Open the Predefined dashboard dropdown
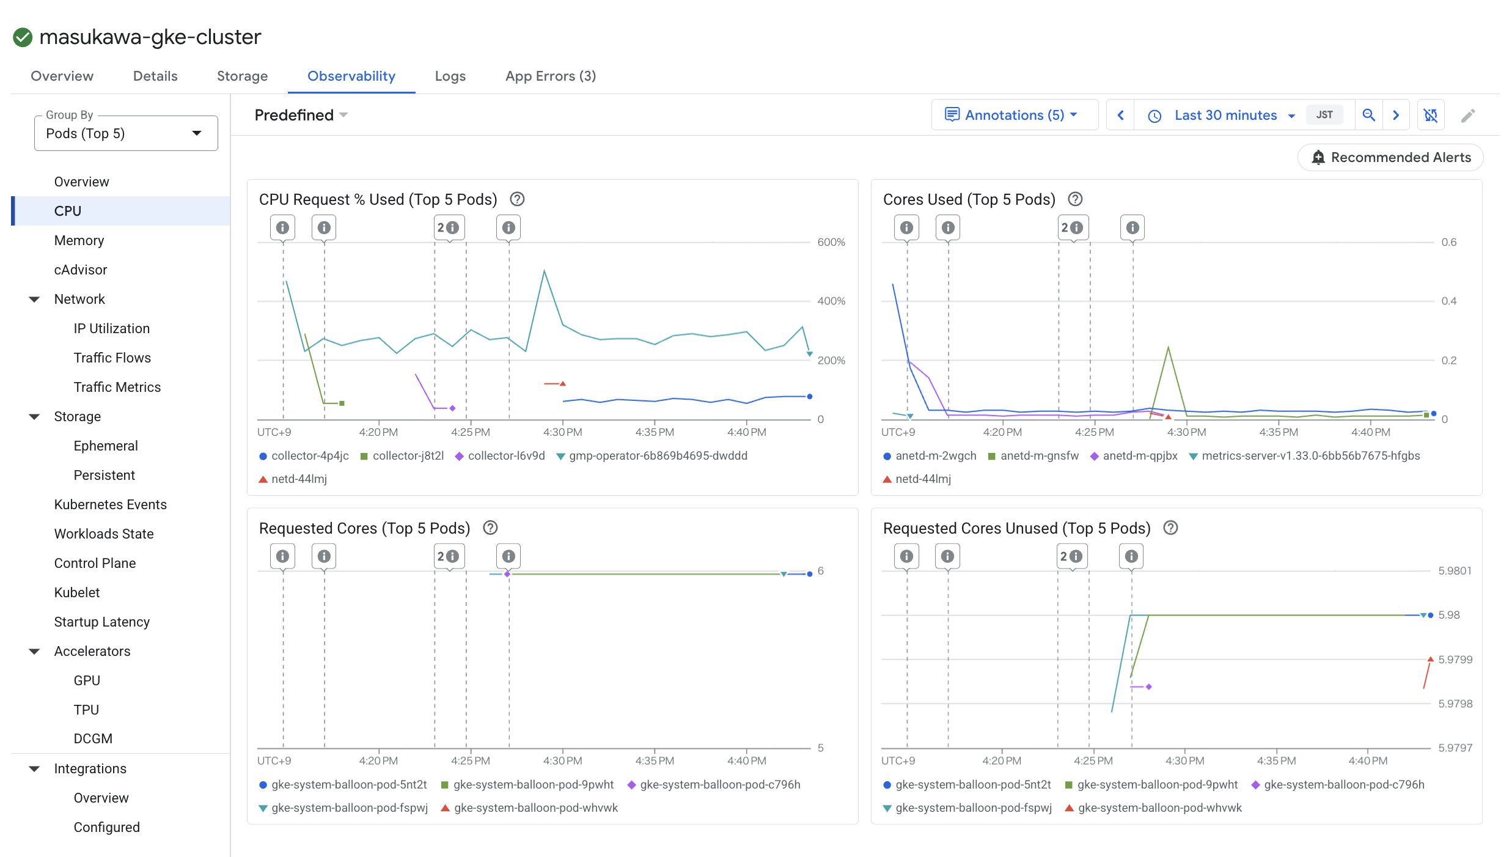Screen dimensions: 1512x857 (x=301, y=115)
